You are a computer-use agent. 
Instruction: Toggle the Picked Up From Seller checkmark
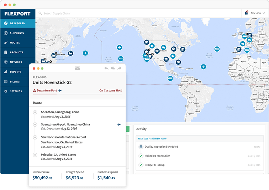click(x=141, y=156)
